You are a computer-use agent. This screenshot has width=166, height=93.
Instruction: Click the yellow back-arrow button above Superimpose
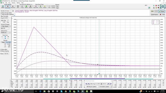click(152, 11)
